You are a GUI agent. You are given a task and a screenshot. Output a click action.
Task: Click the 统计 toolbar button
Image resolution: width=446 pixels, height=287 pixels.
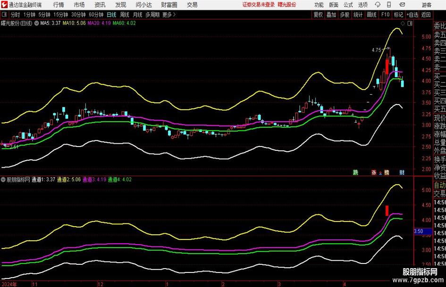358,15
